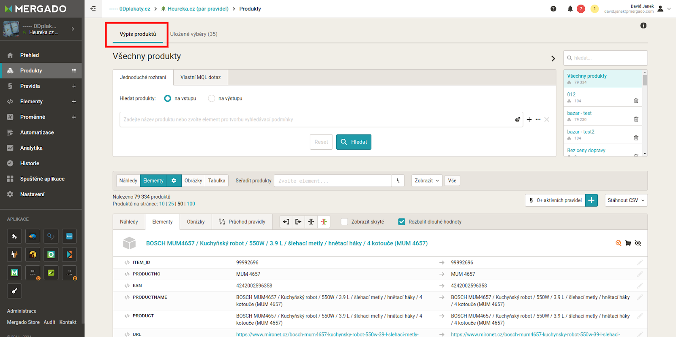Switch to Vlastní MQL dotaz tab
The image size is (676, 337).
click(201, 78)
